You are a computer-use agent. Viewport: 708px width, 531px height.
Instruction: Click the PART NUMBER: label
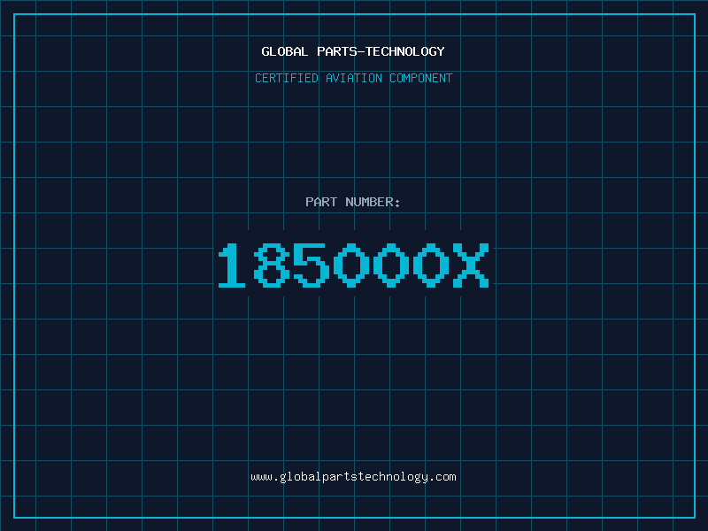[353, 202]
